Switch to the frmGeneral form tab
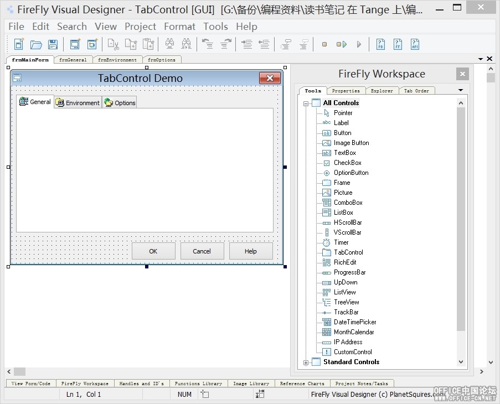 tap(73, 60)
